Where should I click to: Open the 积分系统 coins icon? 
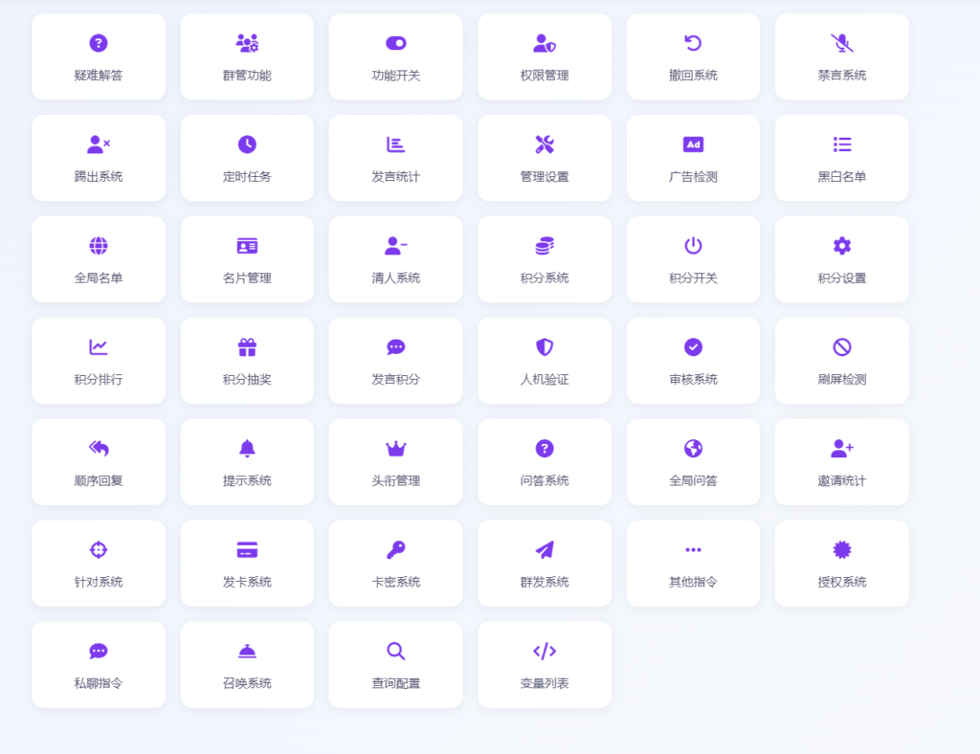(x=545, y=246)
